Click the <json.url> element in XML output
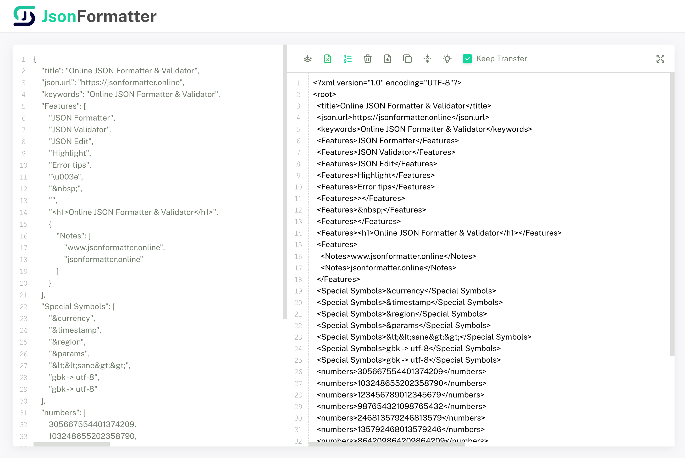685x458 pixels. click(403, 117)
